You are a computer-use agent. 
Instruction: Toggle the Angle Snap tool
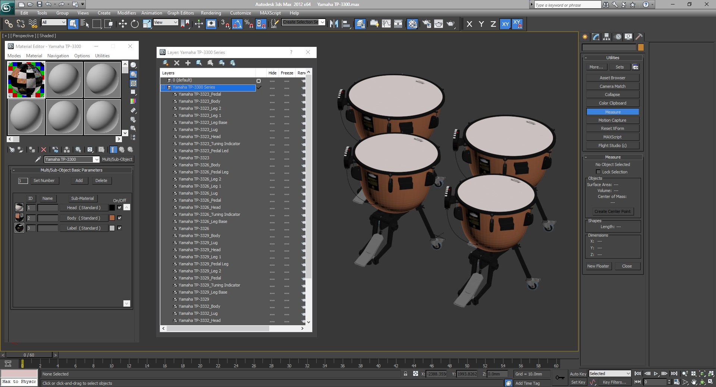[237, 24]
